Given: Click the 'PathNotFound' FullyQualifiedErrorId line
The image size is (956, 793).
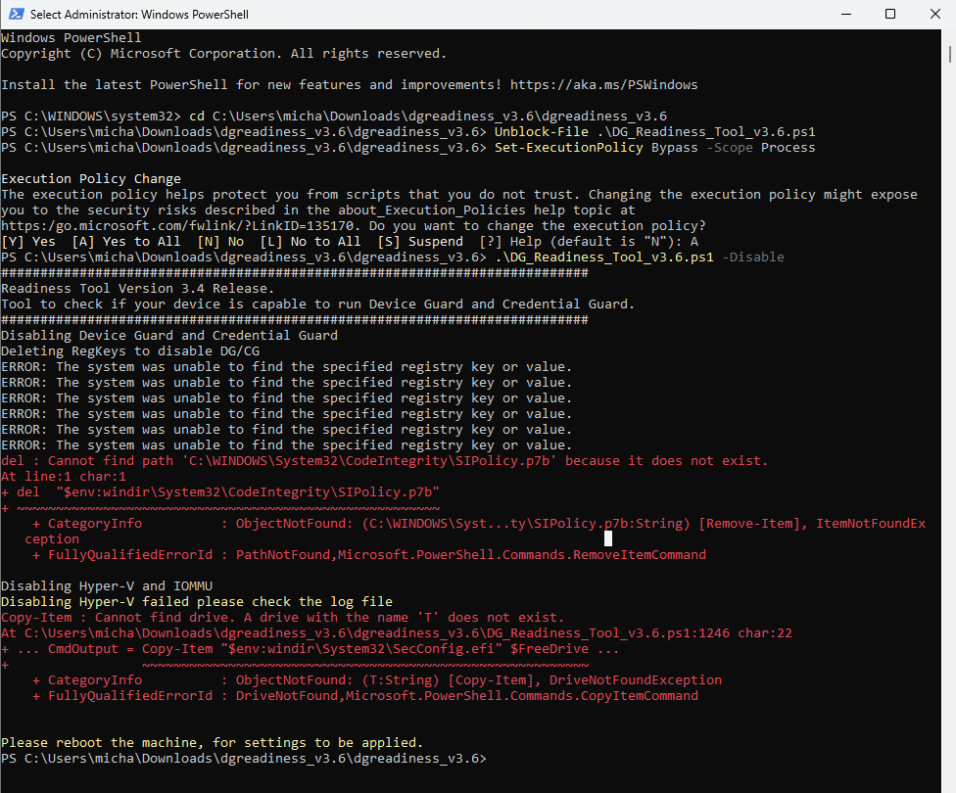Looking at the screenshot, I should tap(369, 555).
